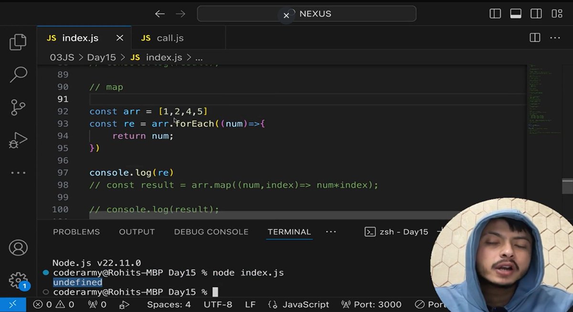Select the zsh - Day15 terminal instance

[x=396, y=232]
